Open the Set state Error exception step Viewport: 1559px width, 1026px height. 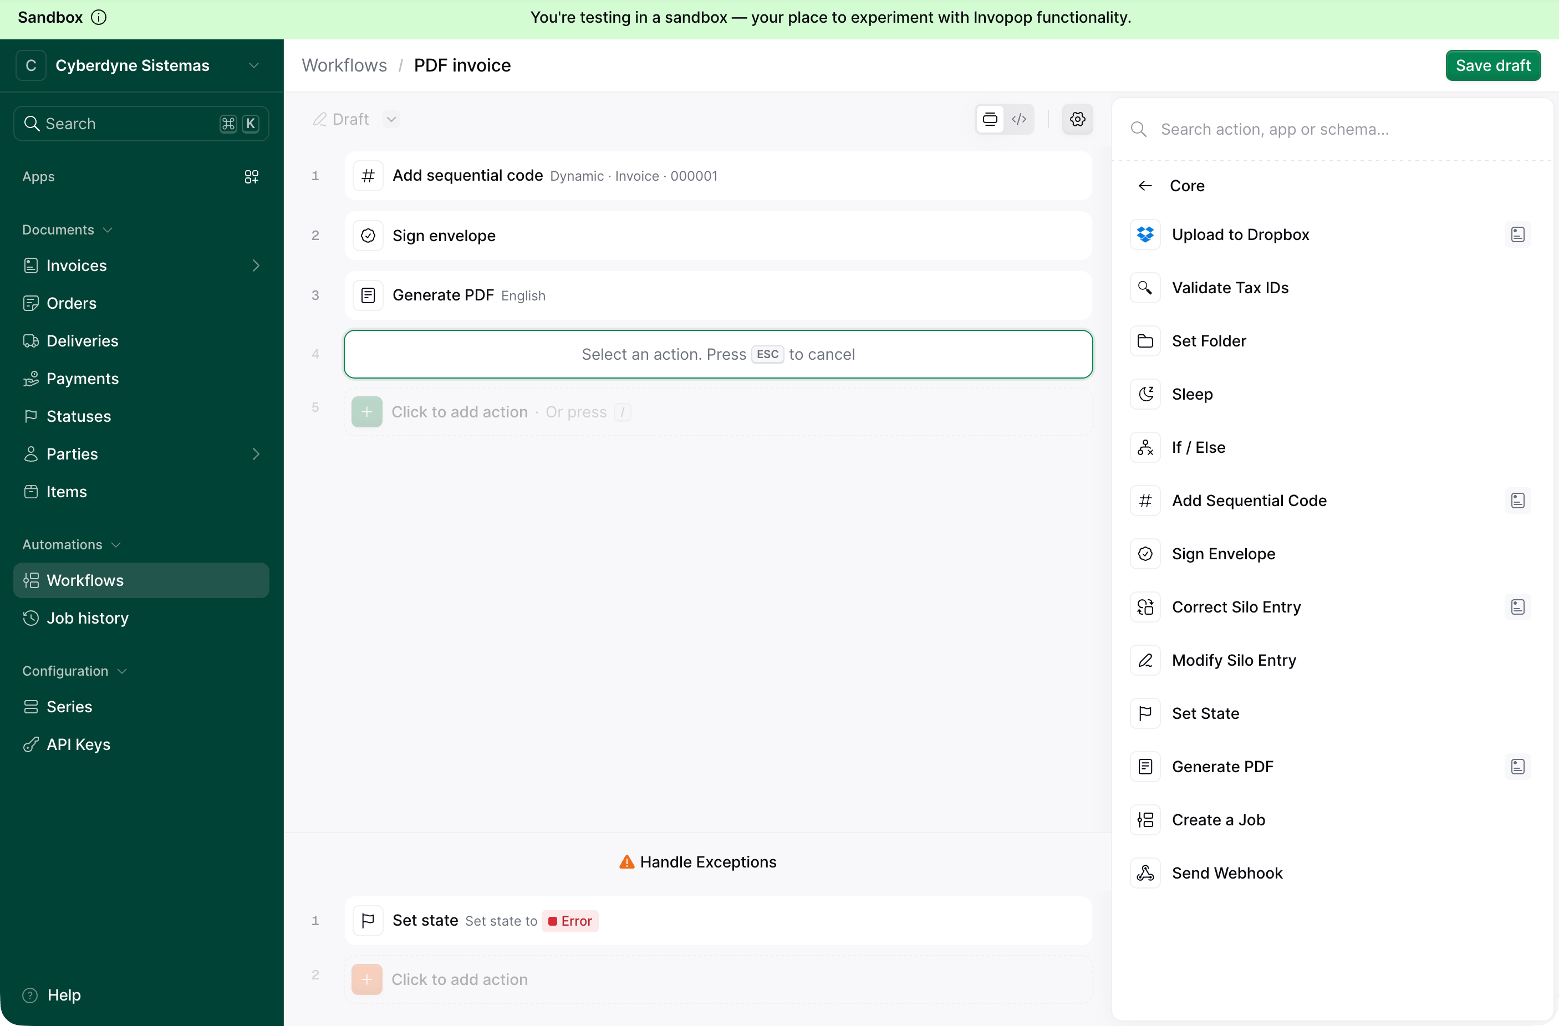click(718, 921)
